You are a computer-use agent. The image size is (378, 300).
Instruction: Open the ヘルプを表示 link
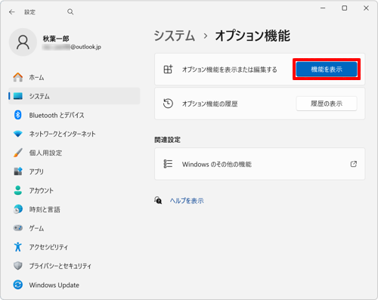pyautogui.click(x=187, y=201)
